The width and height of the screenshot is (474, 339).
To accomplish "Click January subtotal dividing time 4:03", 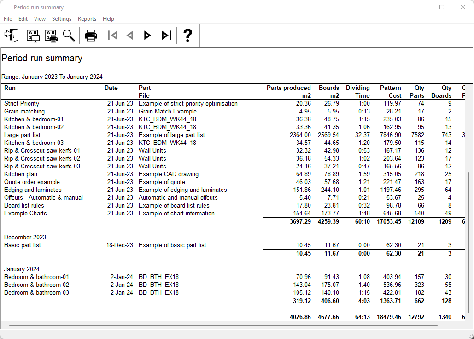I will click(x=363, y=301).
